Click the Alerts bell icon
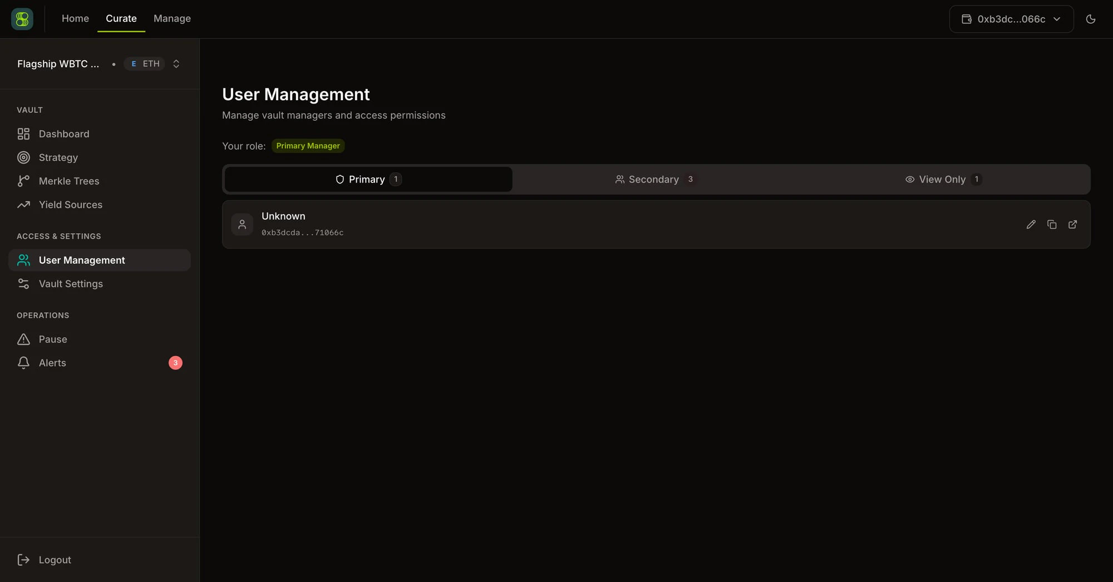Viewport: 1113px width, 582px height. pos(23,363)
